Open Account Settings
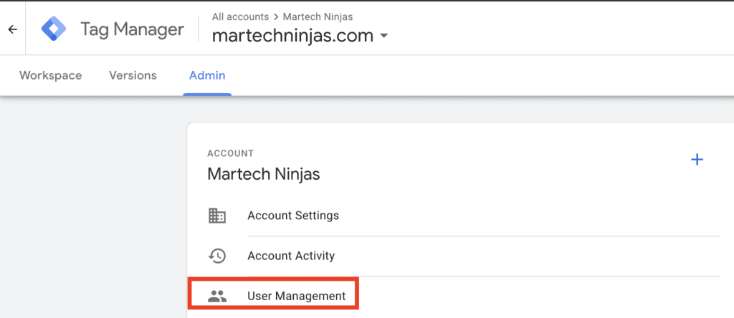734x318 pixels. pos(293,216)
